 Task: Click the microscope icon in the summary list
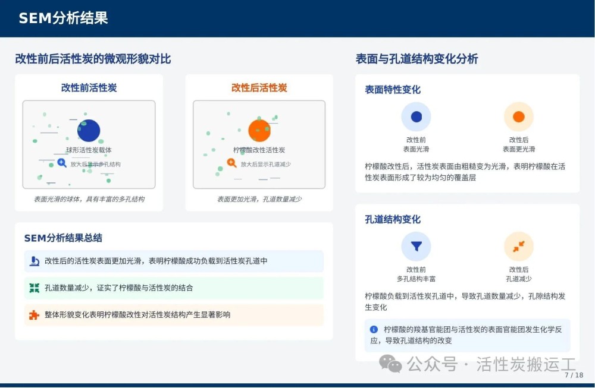pyautogui.click(x=35, y=261)
